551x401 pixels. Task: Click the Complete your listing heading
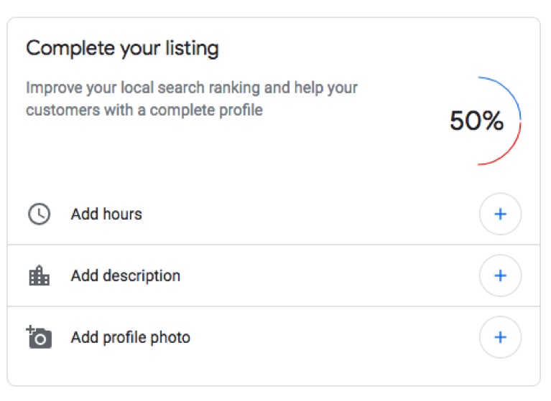pos(122,49)
